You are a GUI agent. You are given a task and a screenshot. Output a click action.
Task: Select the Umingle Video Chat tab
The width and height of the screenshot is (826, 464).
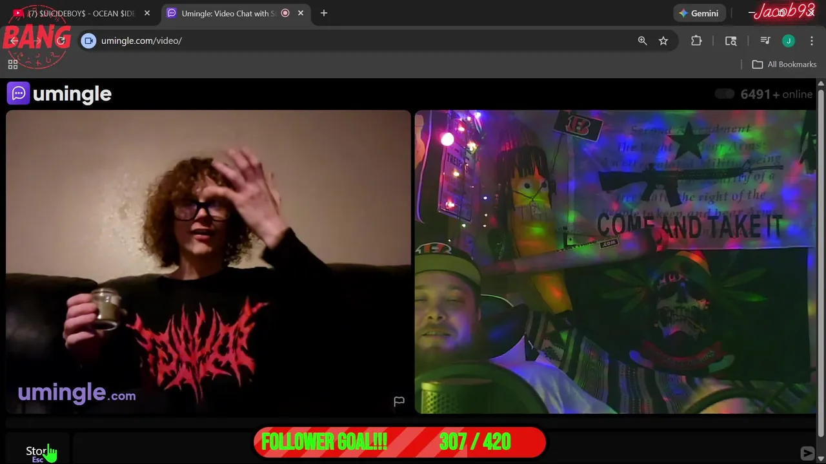(236, 13)
